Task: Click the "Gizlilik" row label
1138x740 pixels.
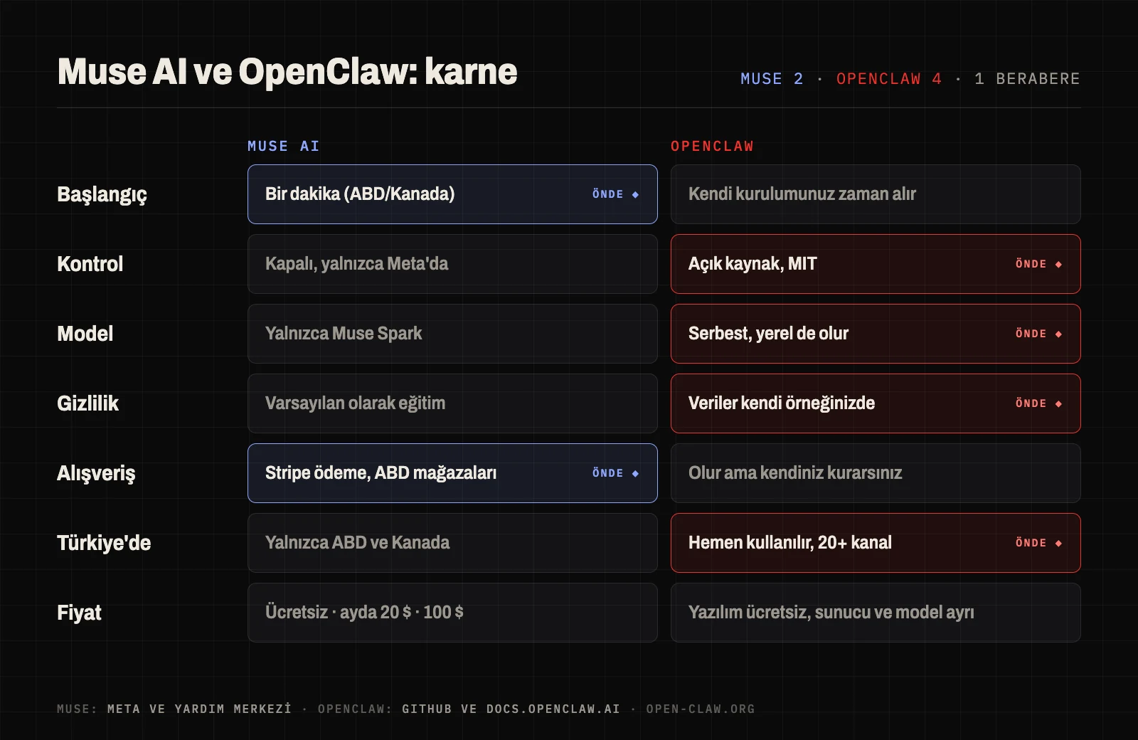Action: (87, 403)
